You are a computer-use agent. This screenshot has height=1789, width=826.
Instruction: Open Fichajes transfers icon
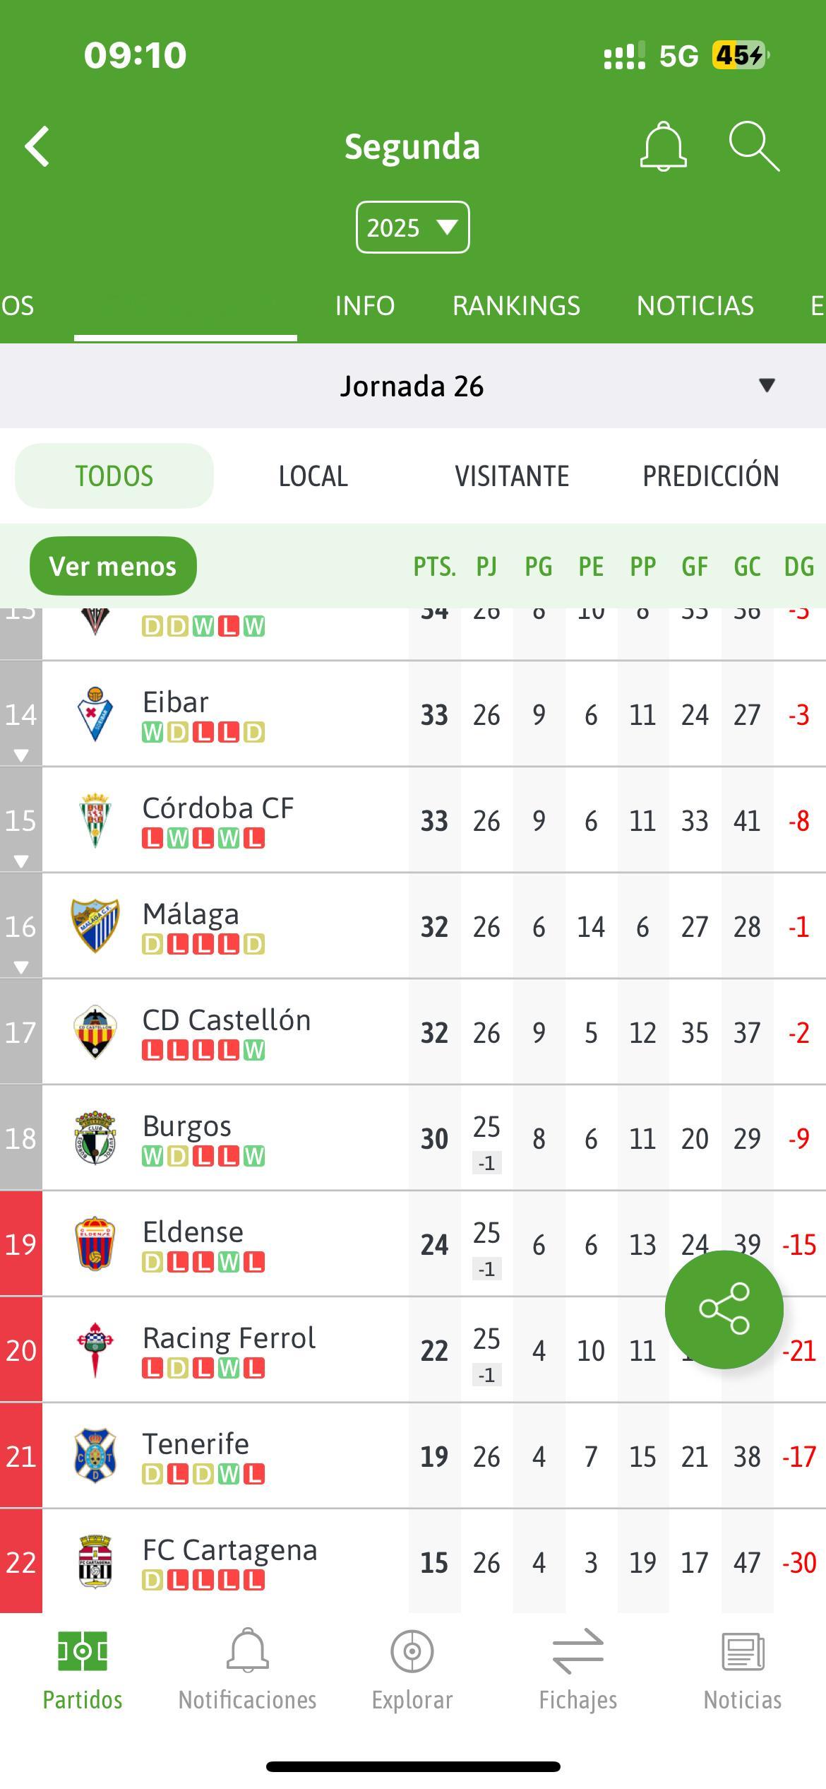tap(577, 1651)
